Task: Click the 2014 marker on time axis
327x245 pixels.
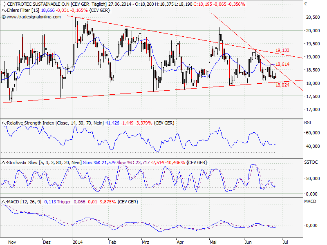Action: 77,241
